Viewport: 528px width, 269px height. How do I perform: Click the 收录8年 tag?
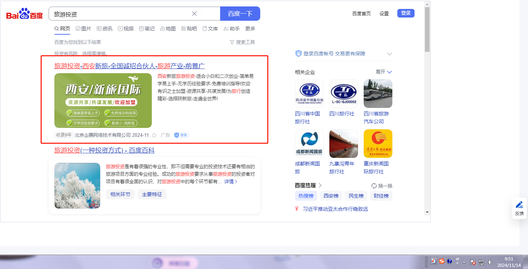(x=64, y=135)
